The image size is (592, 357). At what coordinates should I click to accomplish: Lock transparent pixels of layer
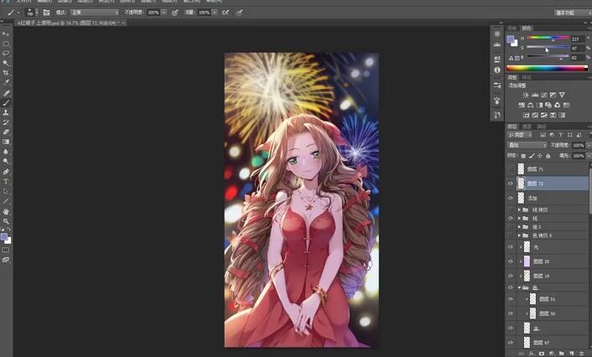pyautogui.click(x=523, y=156)
